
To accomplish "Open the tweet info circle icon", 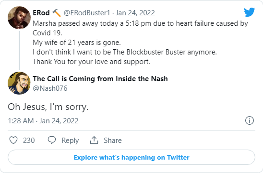I will [x=250, y=120].
